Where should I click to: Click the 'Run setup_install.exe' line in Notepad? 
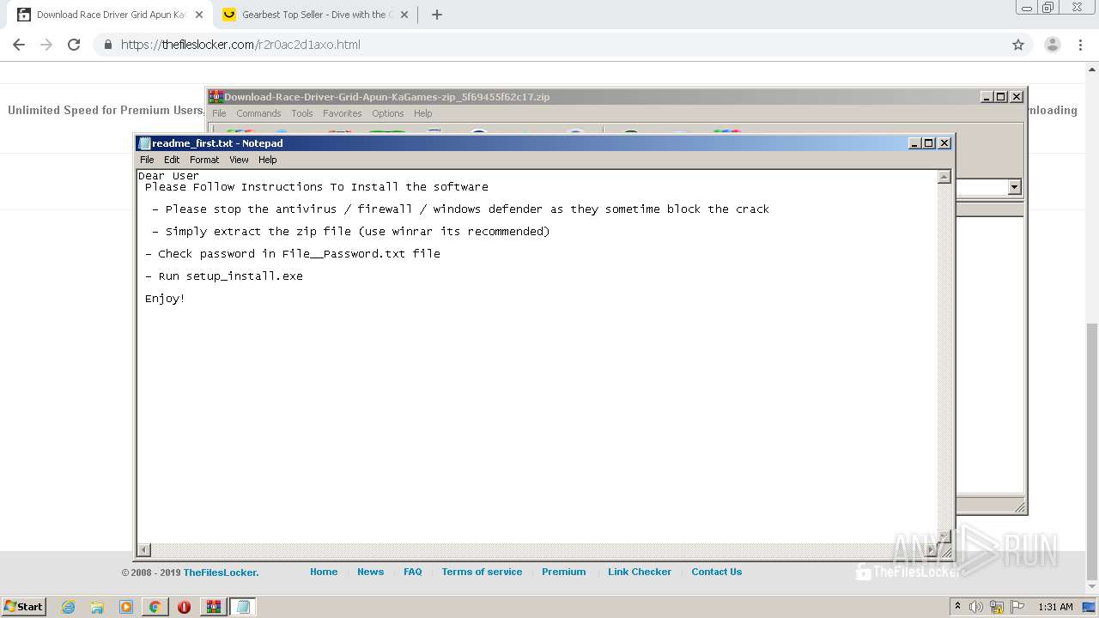pyautogui.click(x=223, y=276)
